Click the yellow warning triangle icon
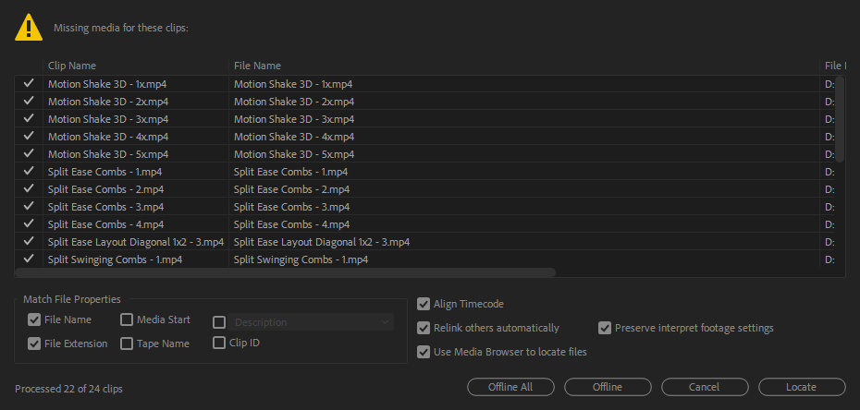 coord(29,28)
